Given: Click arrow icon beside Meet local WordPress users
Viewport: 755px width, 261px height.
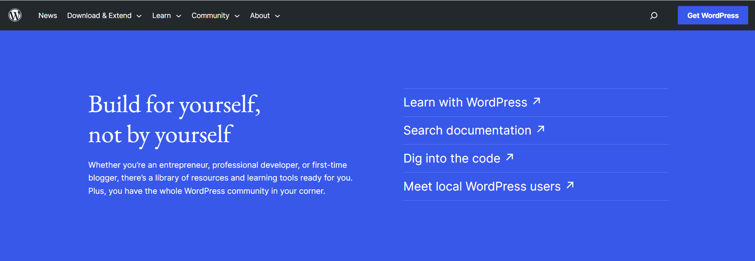Looking at the screenshot, I should pyautogui.click(x=571, y=185).
